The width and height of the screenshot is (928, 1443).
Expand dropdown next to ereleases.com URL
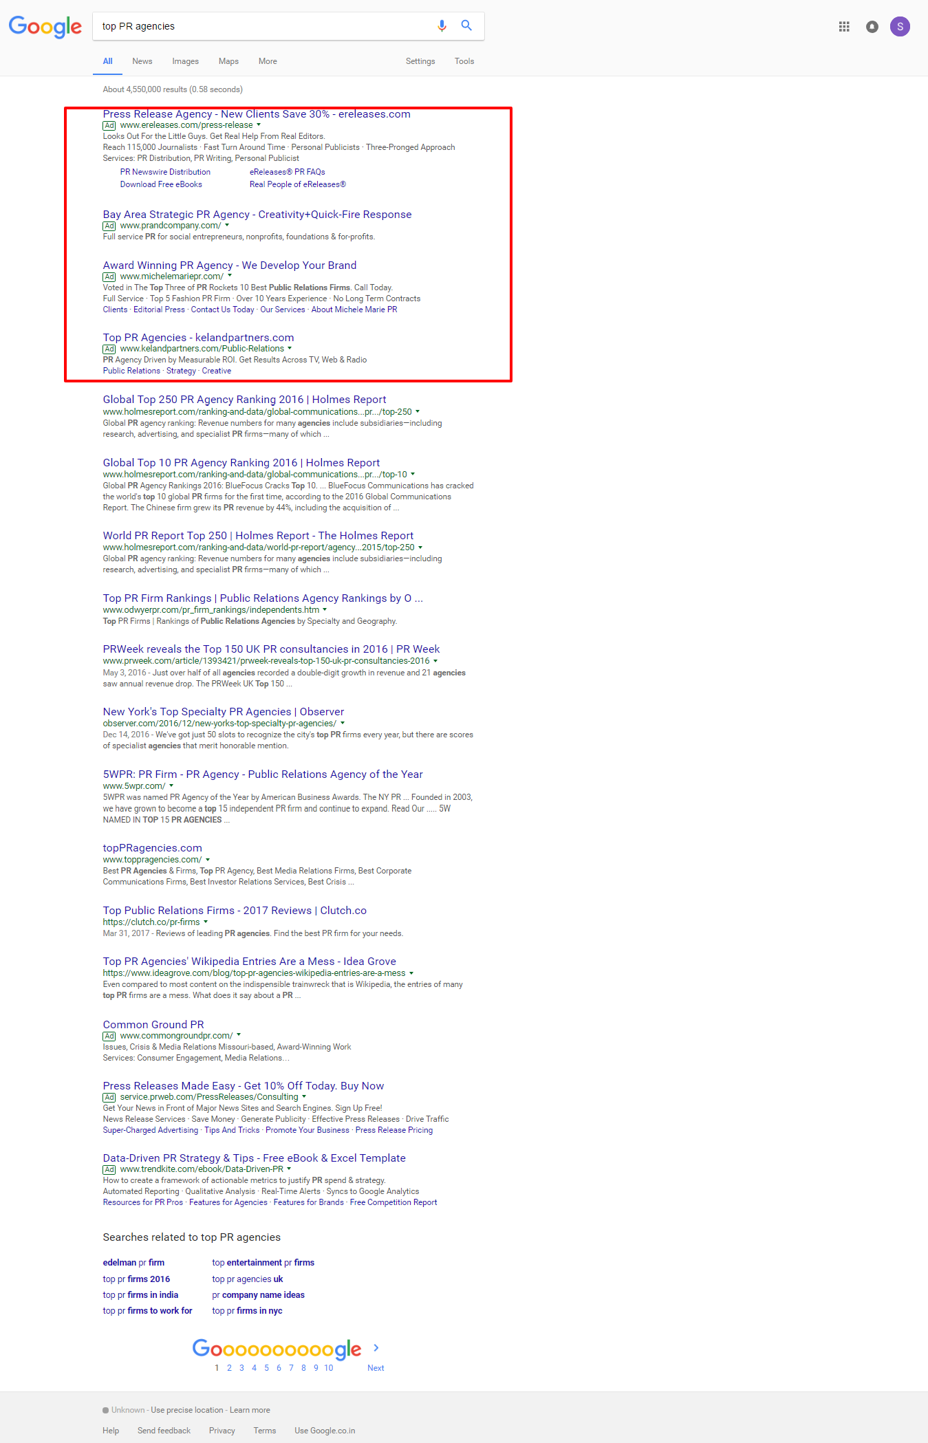259,125
